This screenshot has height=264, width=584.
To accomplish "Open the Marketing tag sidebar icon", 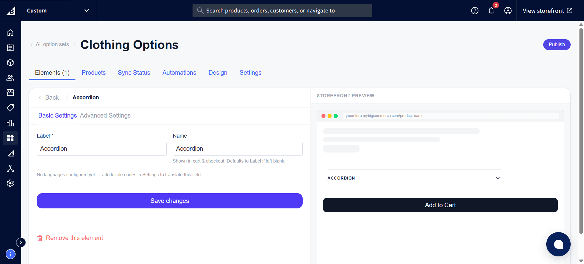I will coord(10,108).
